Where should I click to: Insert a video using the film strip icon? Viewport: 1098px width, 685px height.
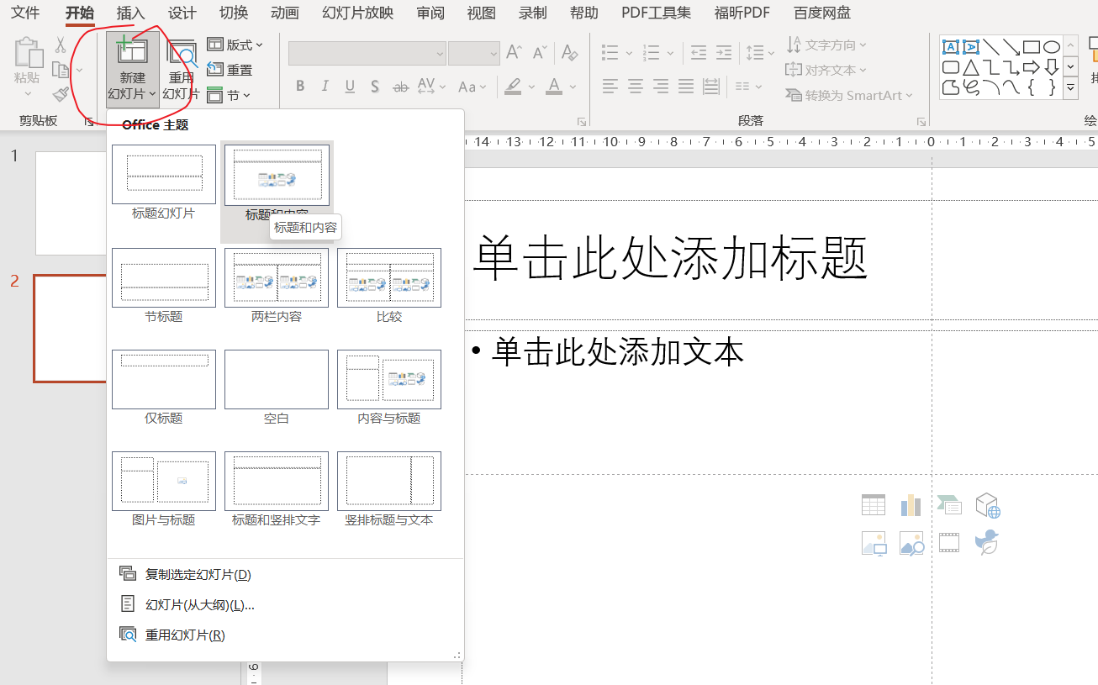[948, 543]
